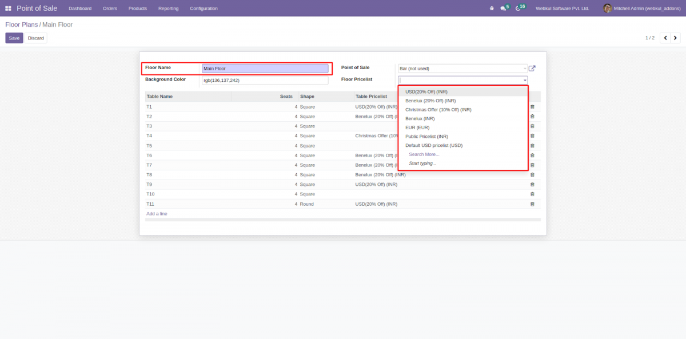The image size is (686, 339).
Task: Switch to the Reporting menu
Action: (x=168, y=8)
